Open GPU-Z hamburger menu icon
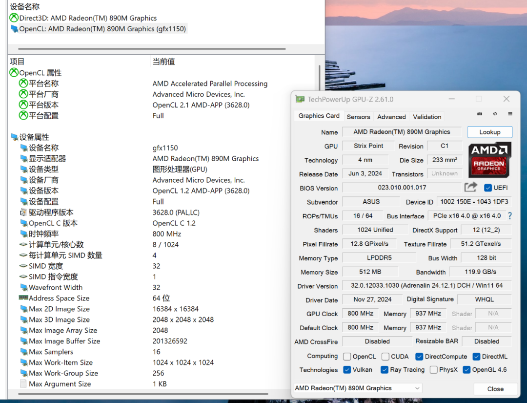 pyautogui.click(x=510, y=114)
